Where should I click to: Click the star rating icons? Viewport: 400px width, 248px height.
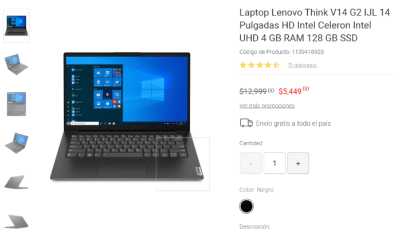pos(260,65)
